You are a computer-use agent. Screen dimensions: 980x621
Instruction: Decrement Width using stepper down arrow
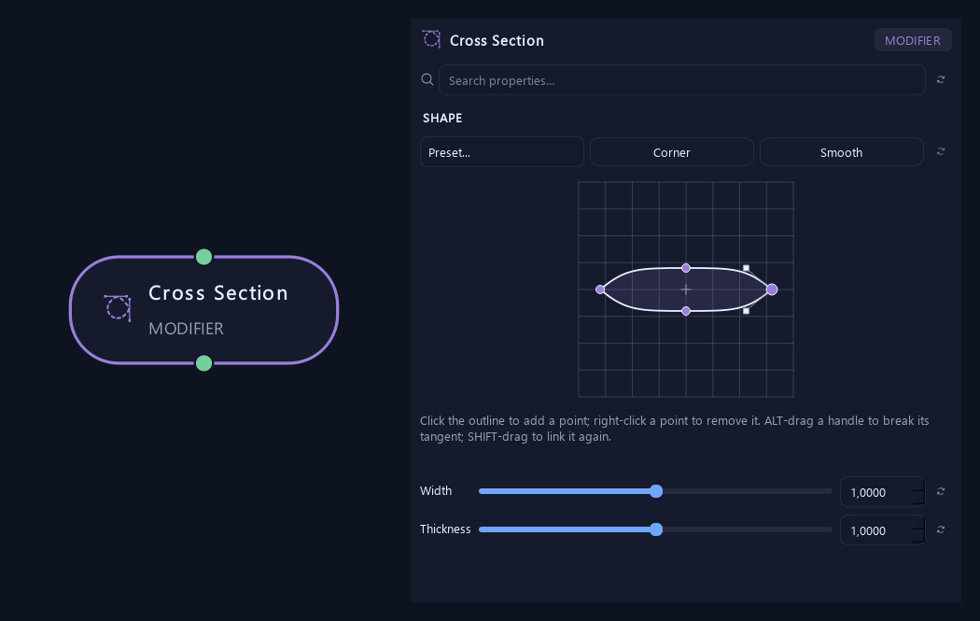pyautogui.click(x=918, y=499)
